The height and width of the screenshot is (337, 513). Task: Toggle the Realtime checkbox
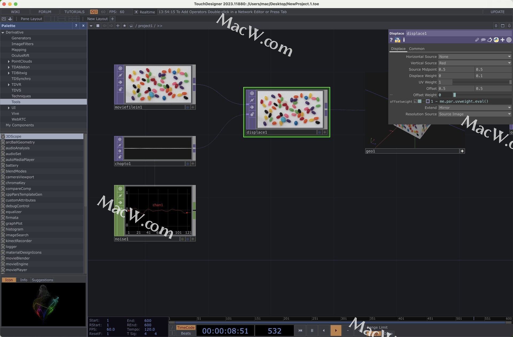(136, 12)
